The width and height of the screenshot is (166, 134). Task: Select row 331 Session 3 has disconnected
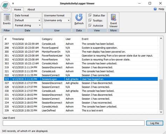tap(81, 95)
